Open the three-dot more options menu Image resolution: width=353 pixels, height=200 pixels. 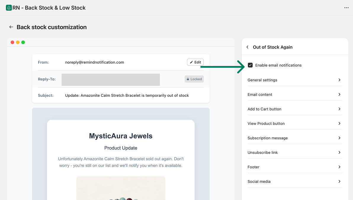click(x=346, y=8)
